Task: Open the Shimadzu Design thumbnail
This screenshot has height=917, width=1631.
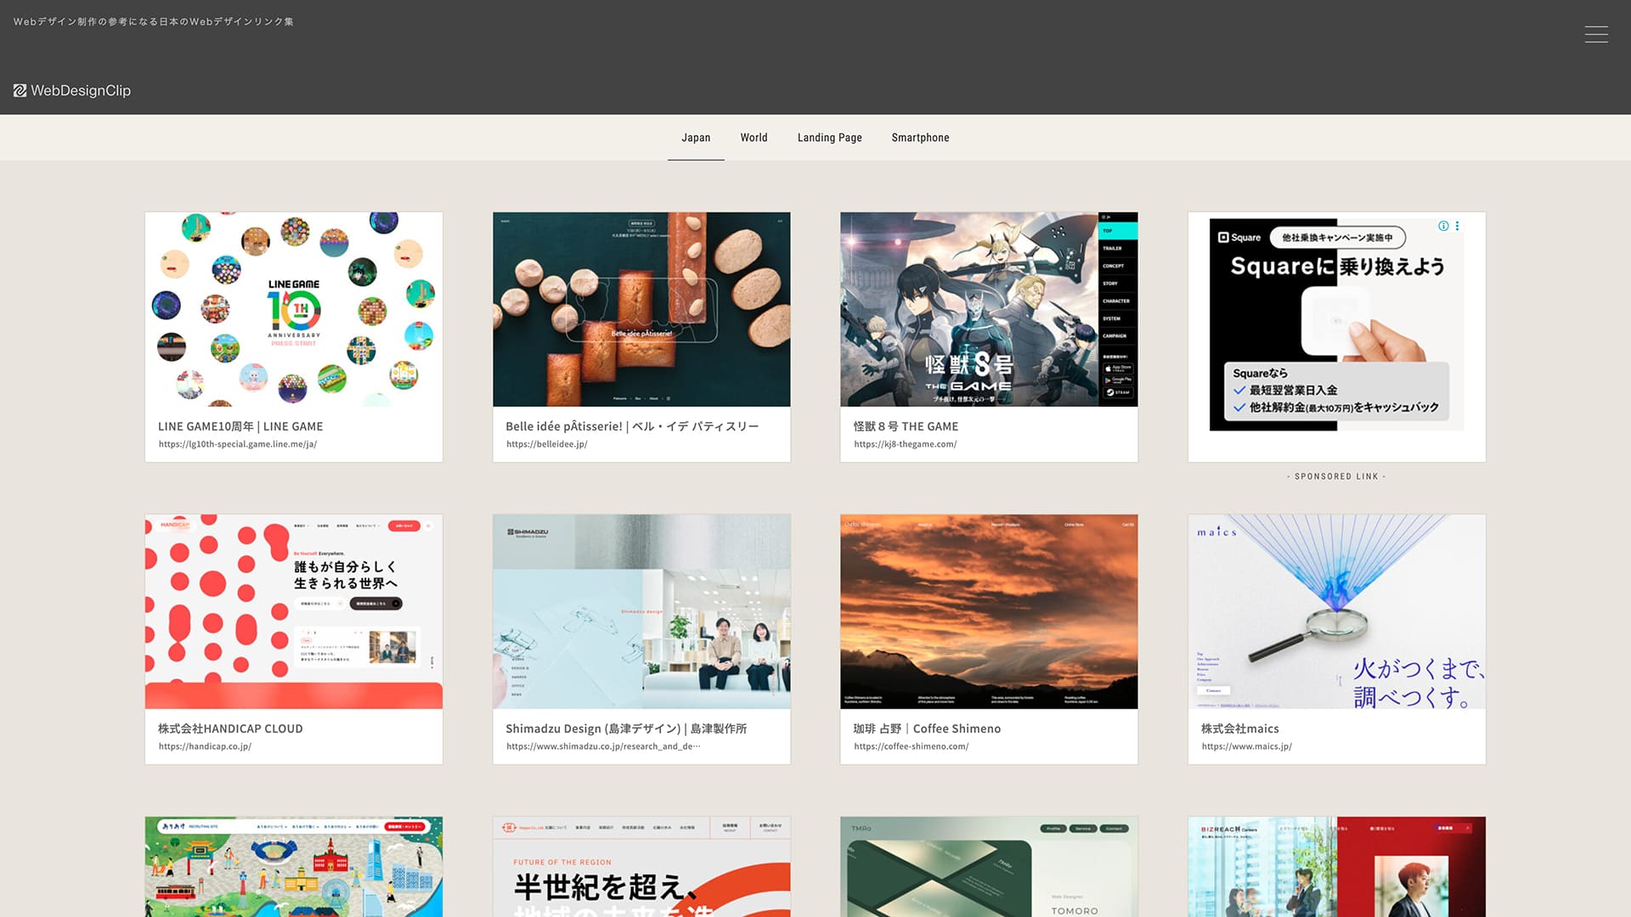Action: coord(641,611)
